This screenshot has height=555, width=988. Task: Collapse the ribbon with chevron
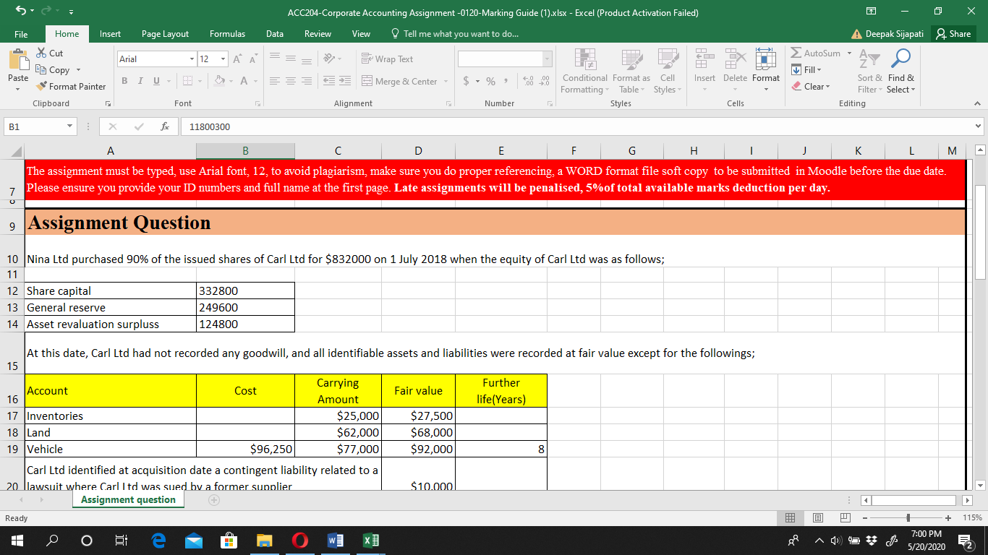coord(976,104)
